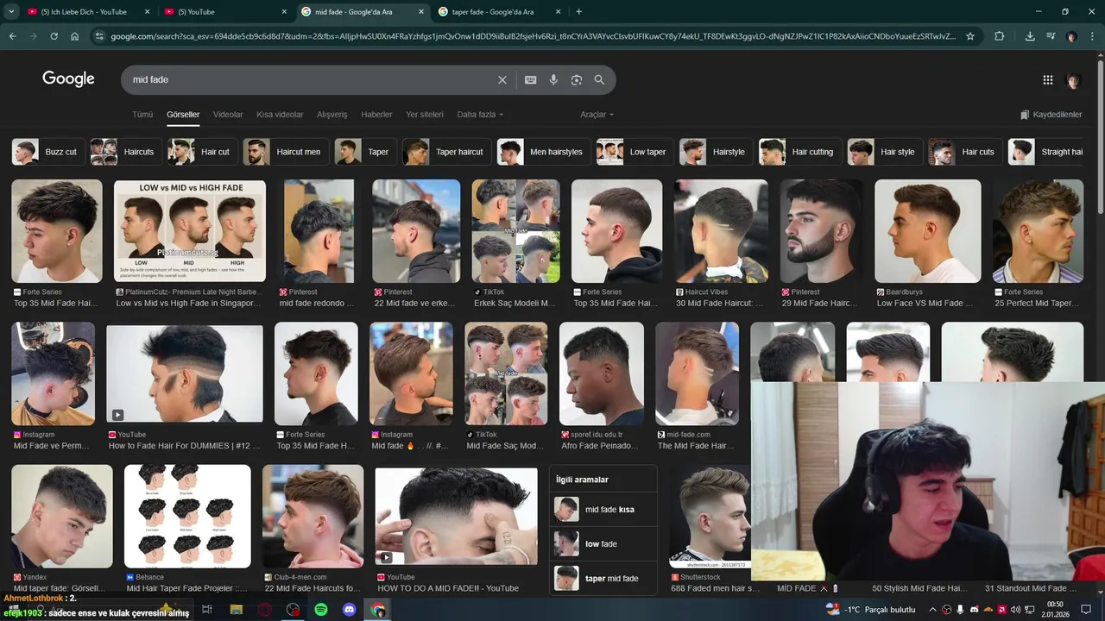Open the taskbar volume speaker icon

[x=1015, y=610]
